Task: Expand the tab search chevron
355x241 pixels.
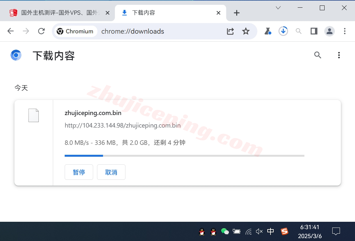Action: coord(278,8)
